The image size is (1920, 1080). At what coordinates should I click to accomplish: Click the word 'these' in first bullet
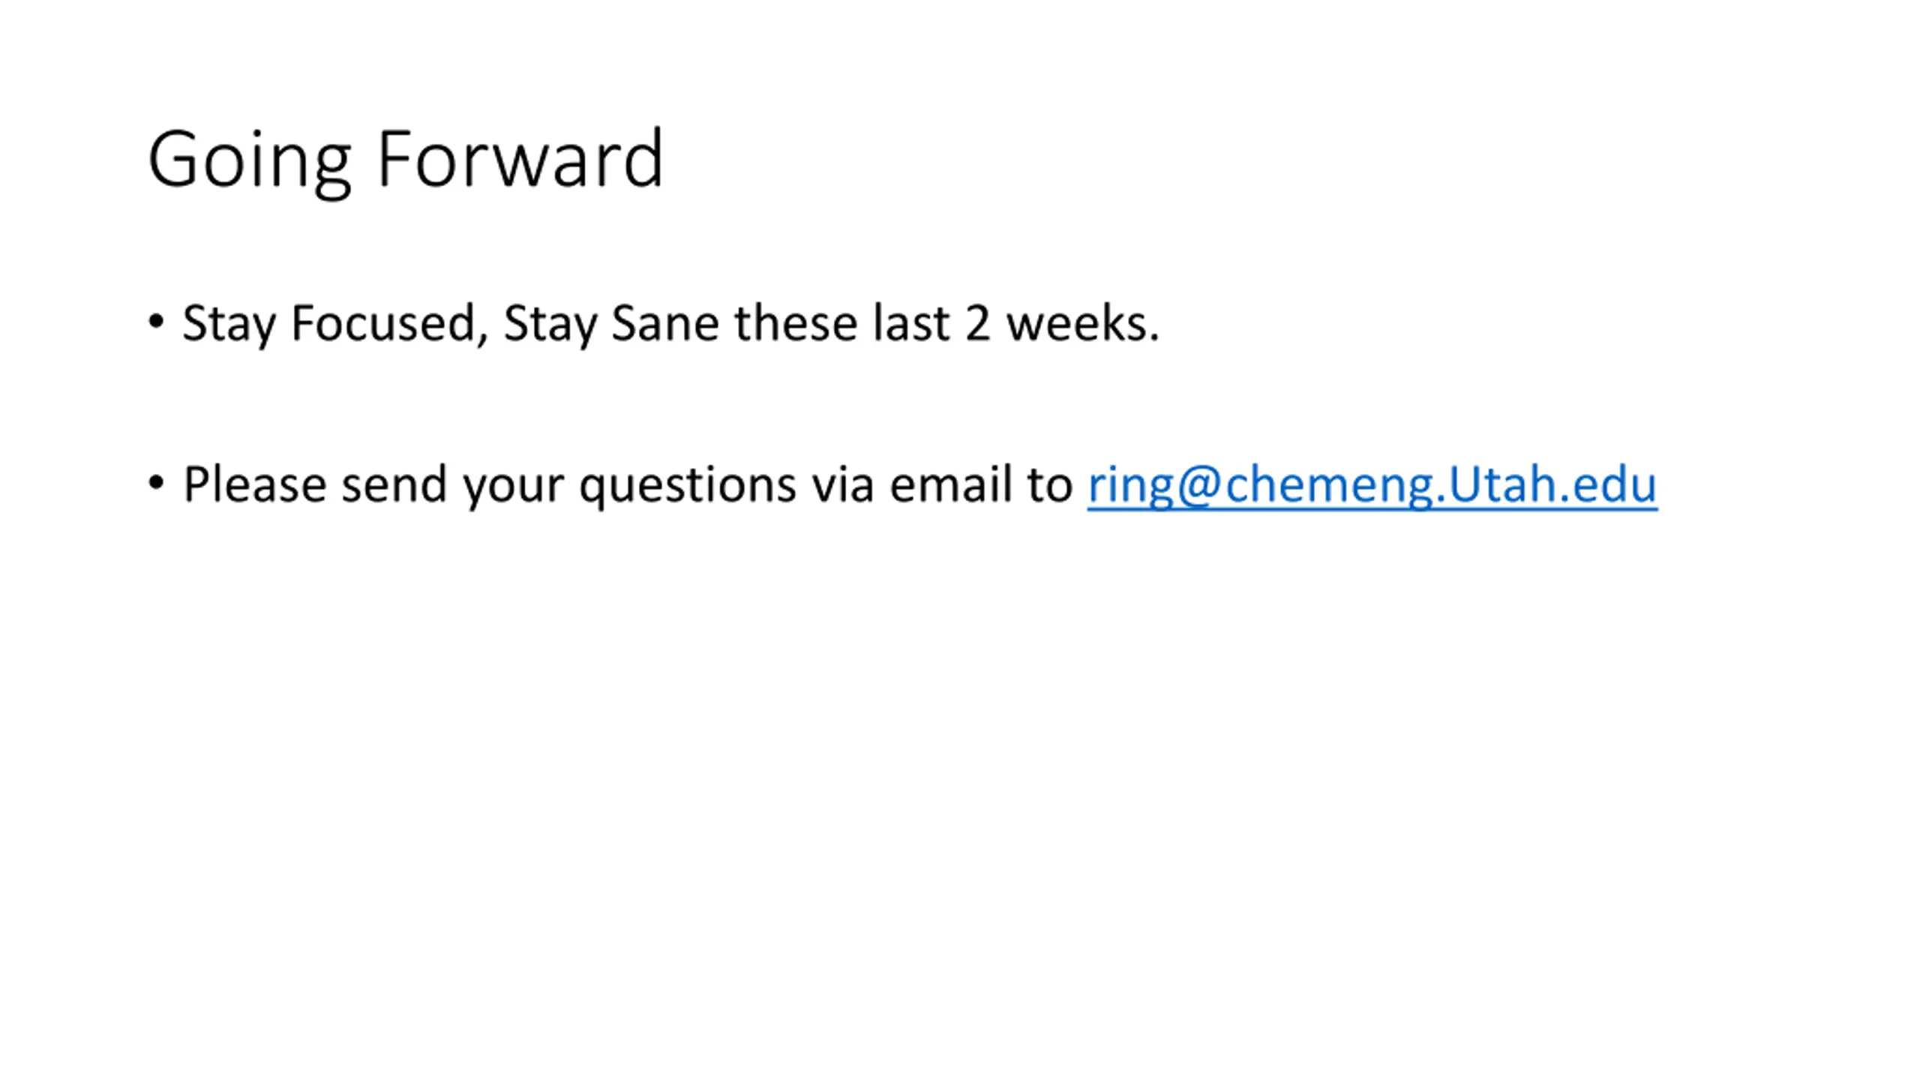click(796, 324)
